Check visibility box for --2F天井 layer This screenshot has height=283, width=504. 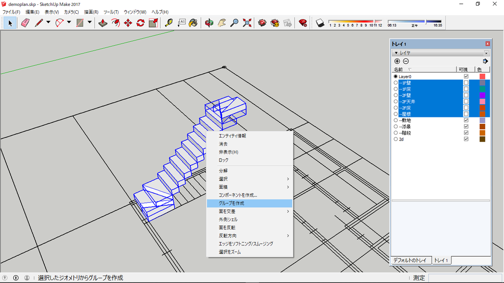[466, 101]
